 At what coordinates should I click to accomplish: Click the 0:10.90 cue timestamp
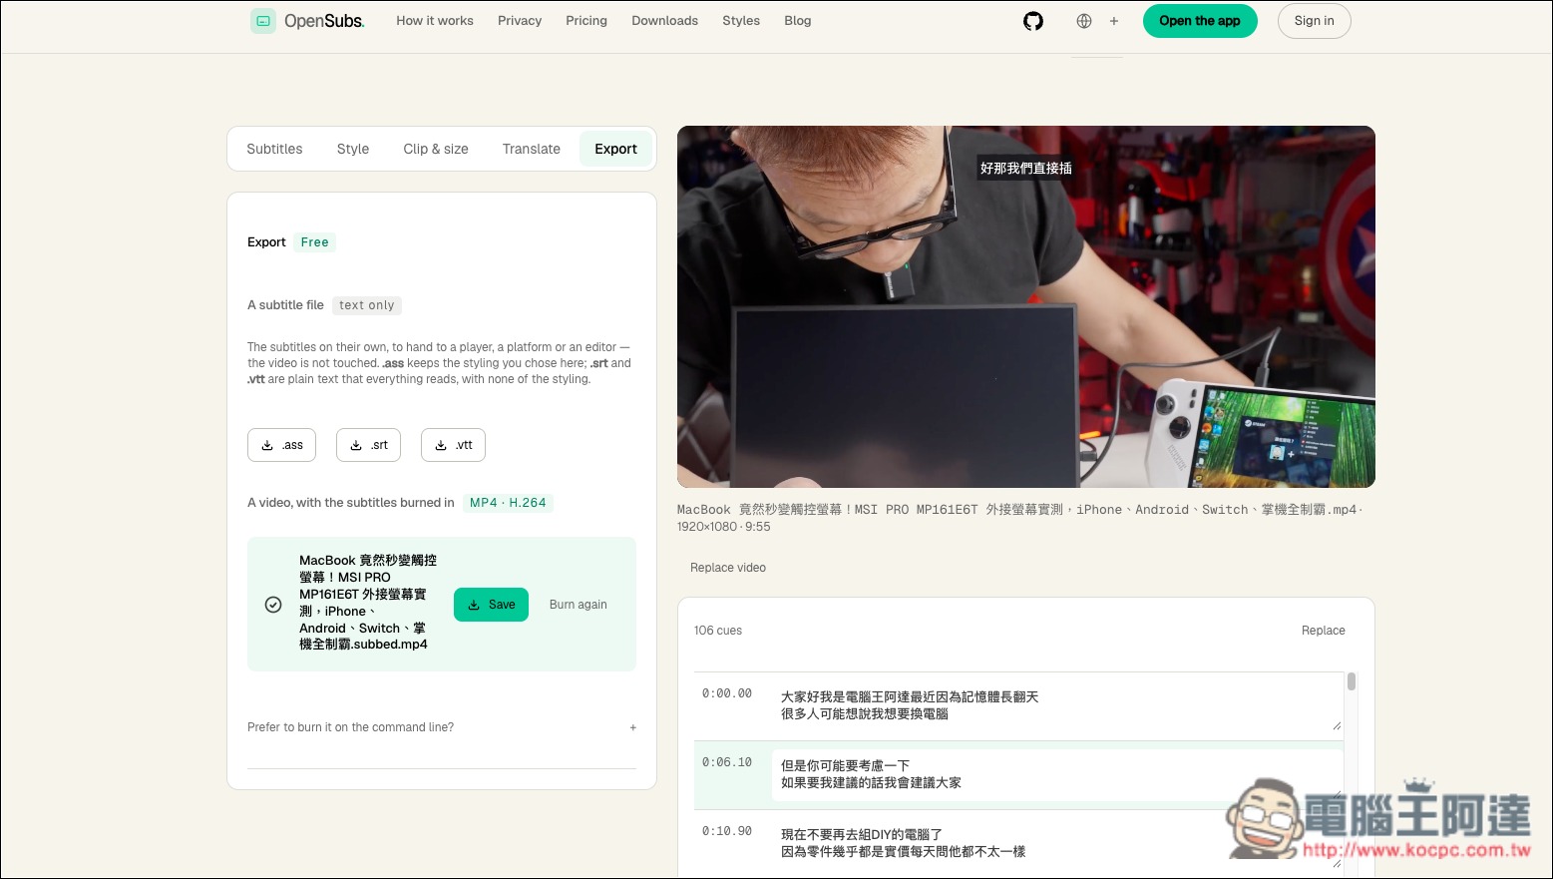(727, 831)
